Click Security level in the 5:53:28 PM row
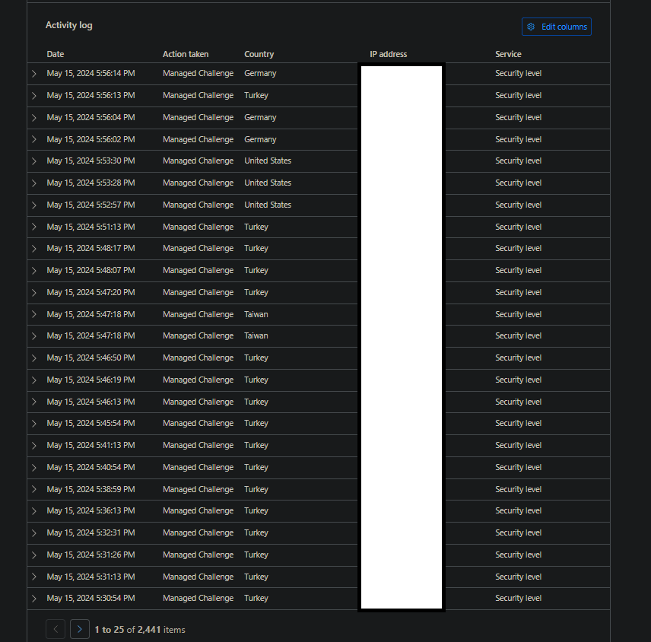This screenshot has width=651, height=642. [x=518, y=183]
